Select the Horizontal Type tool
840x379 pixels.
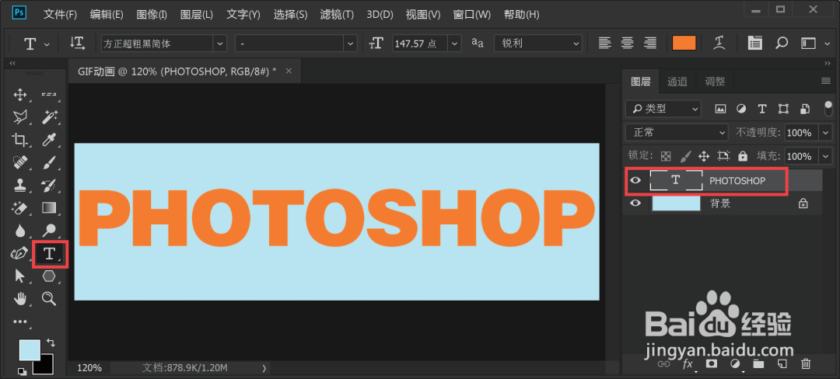(49, 253)
